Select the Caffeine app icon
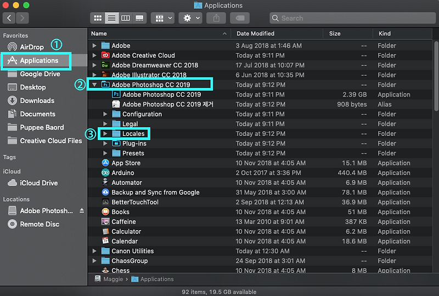This screenshot has width=439, height=296. 105,222
